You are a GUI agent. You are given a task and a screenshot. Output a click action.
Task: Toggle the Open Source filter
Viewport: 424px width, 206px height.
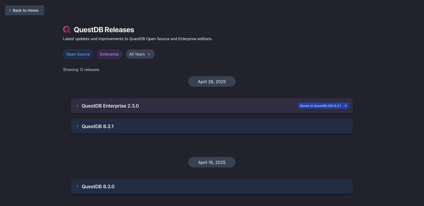point(78,54)
